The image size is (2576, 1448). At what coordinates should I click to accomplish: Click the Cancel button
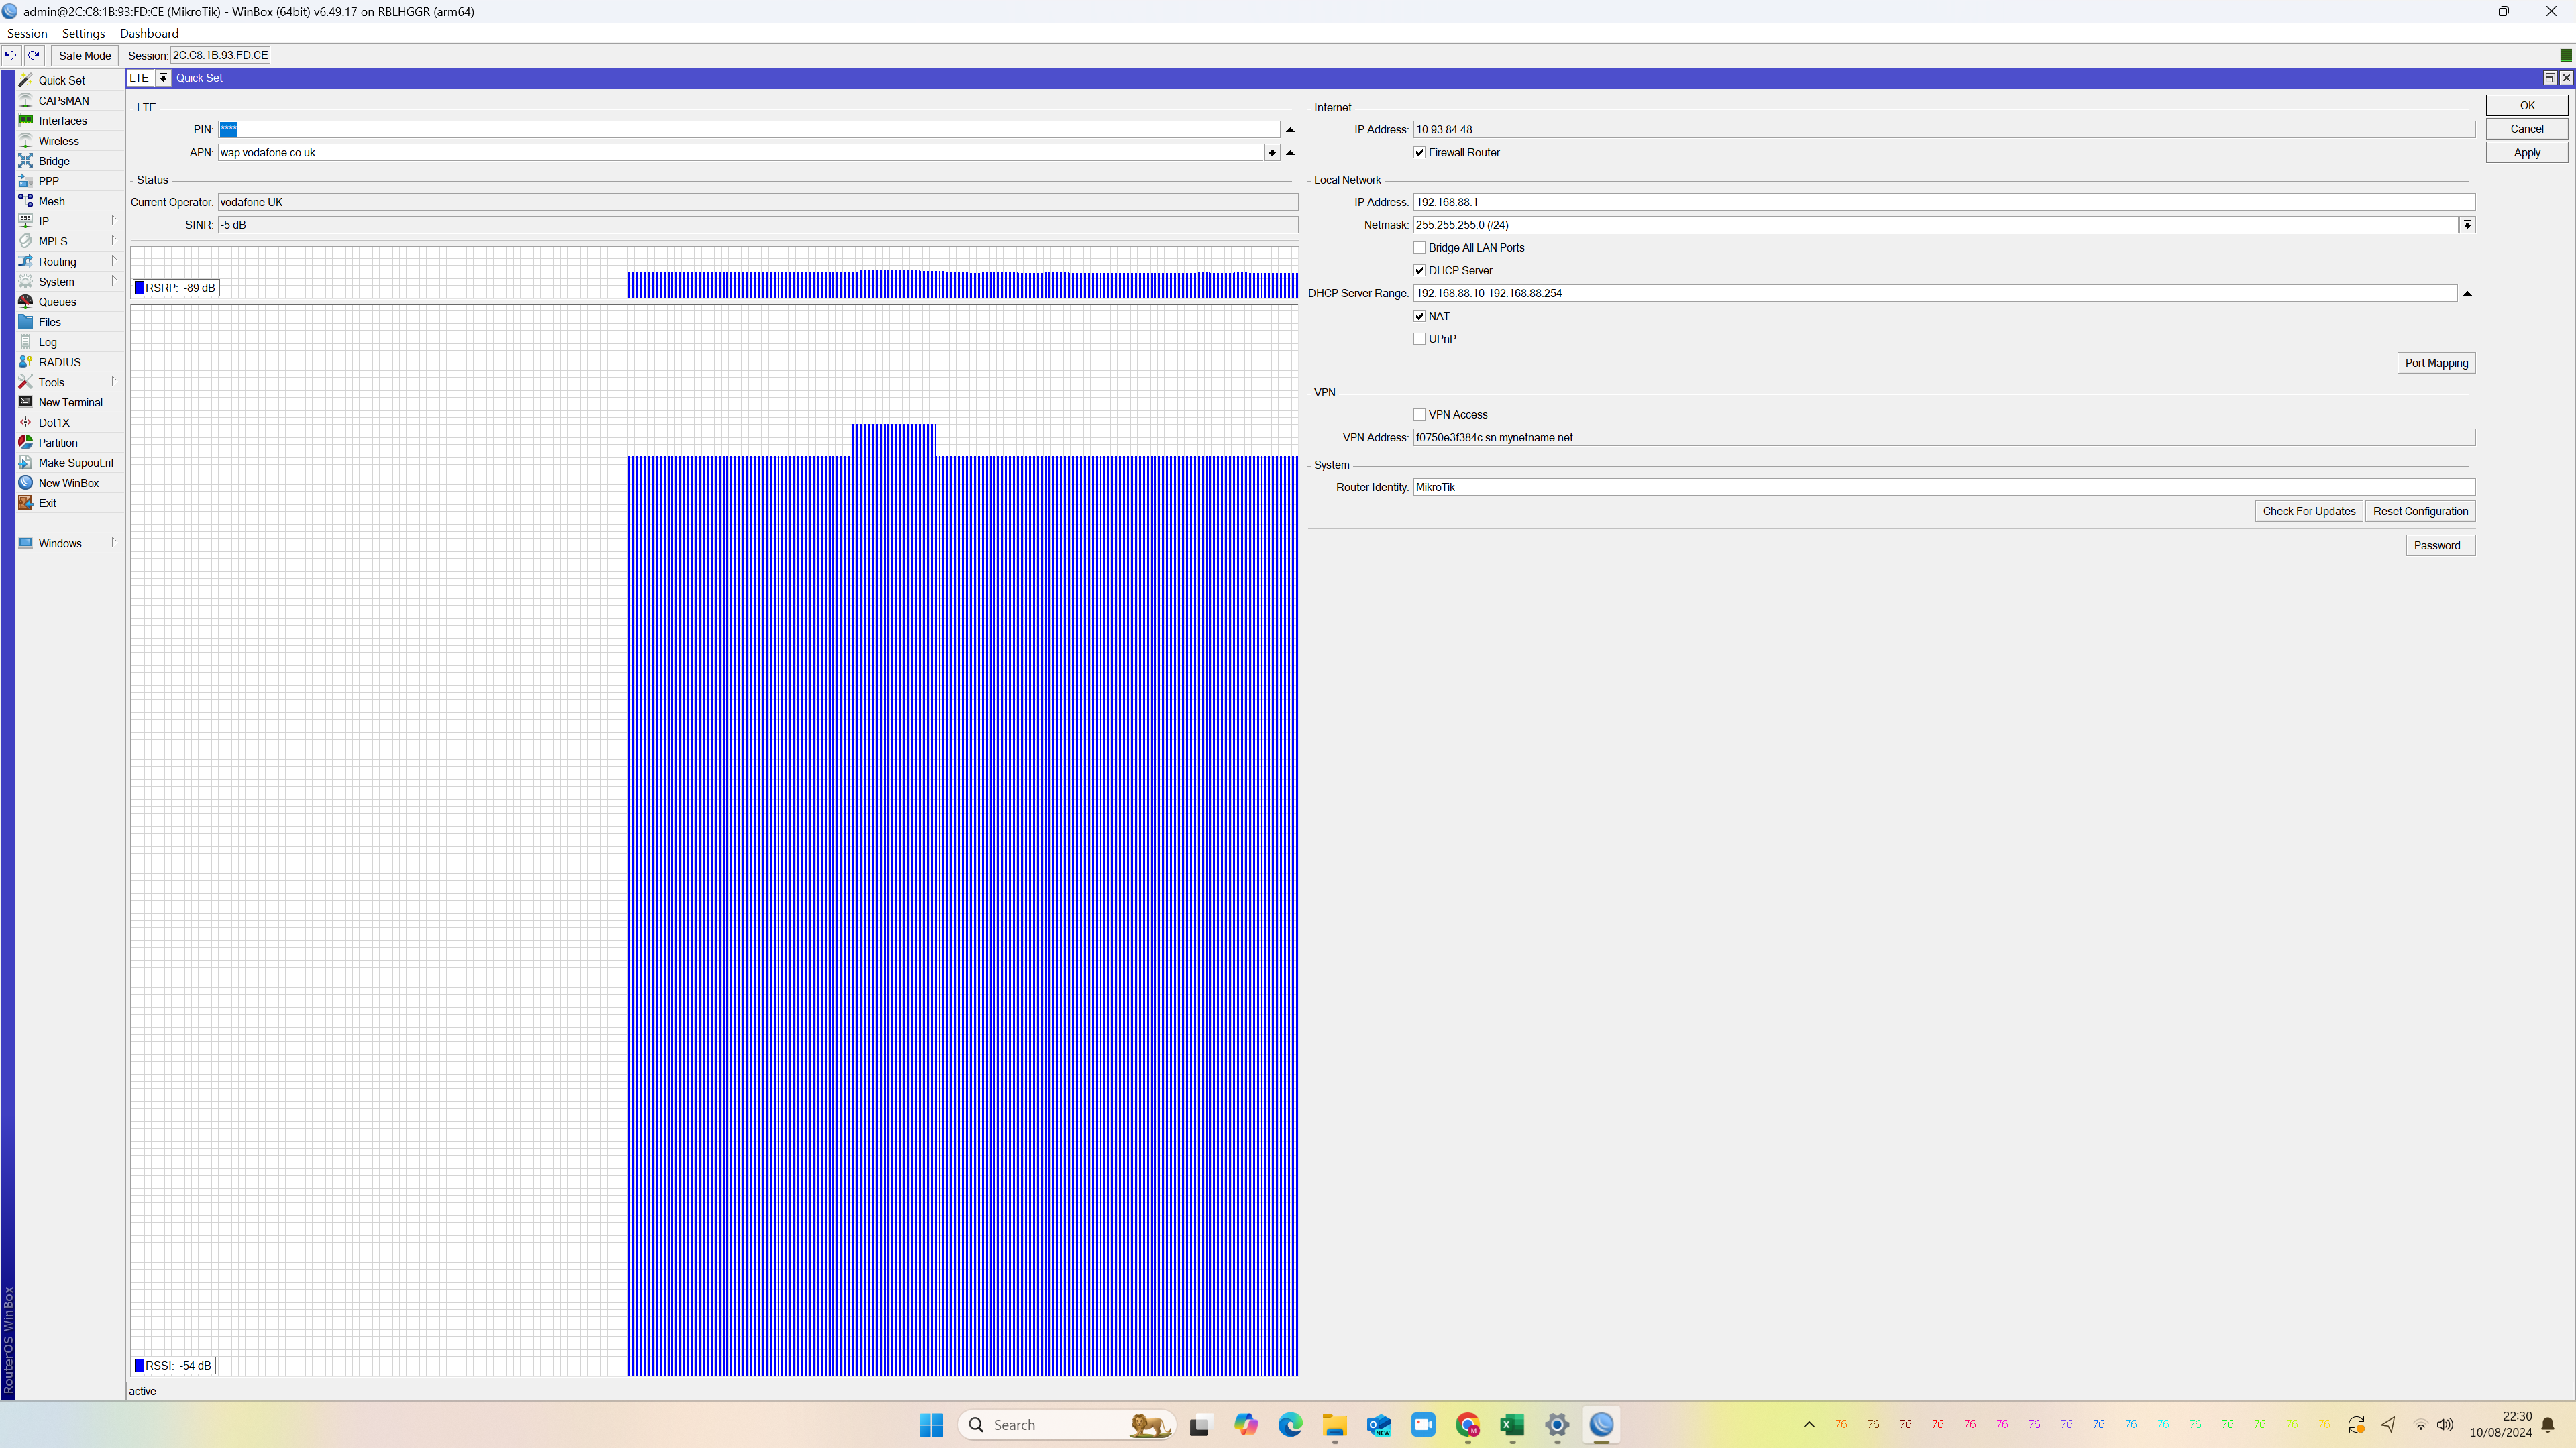click(2526, 129)
